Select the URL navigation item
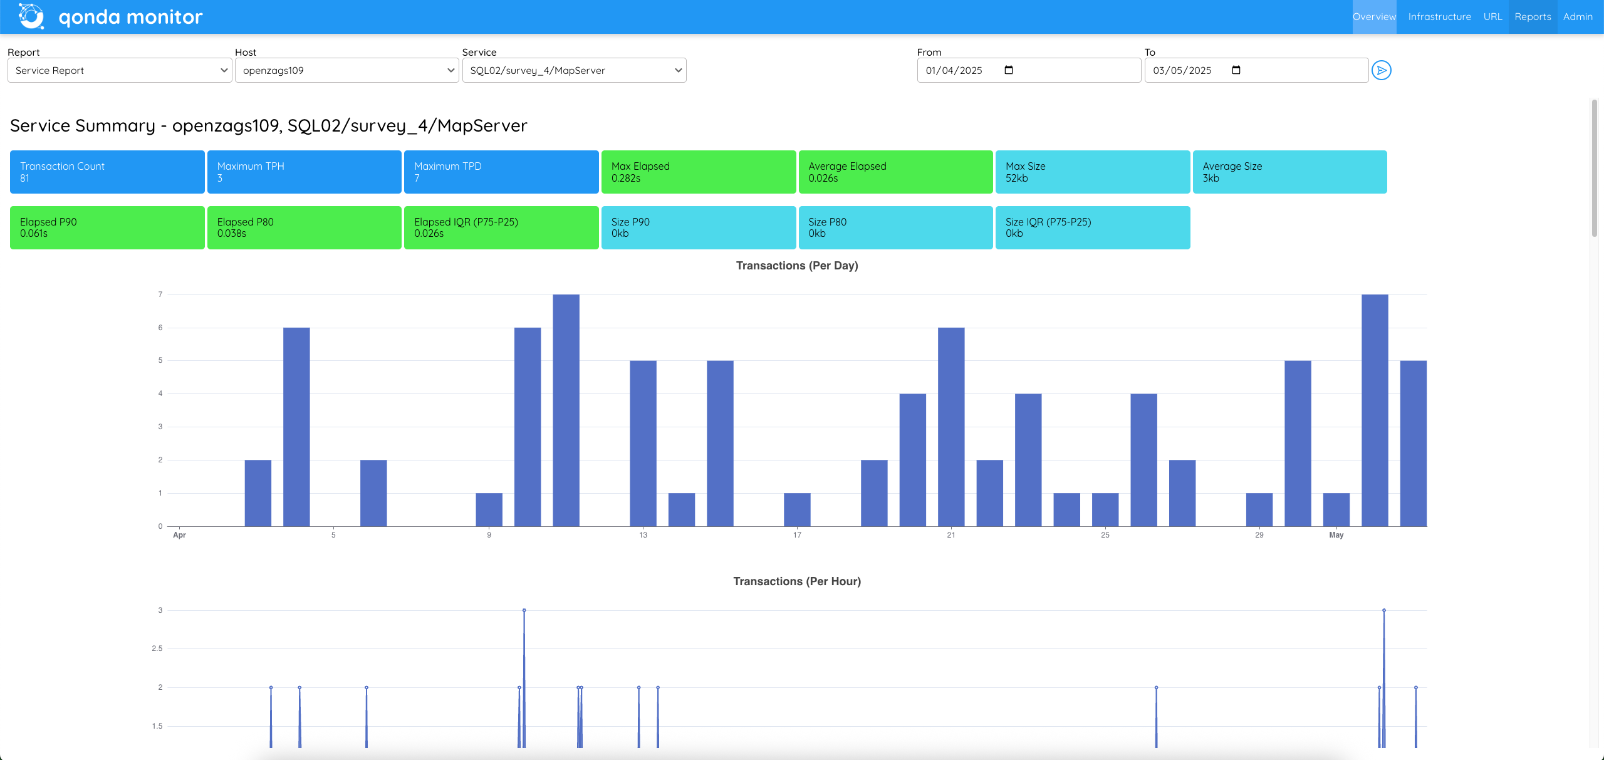Viewport: 1604px width, 760px height. [1493, 16]
